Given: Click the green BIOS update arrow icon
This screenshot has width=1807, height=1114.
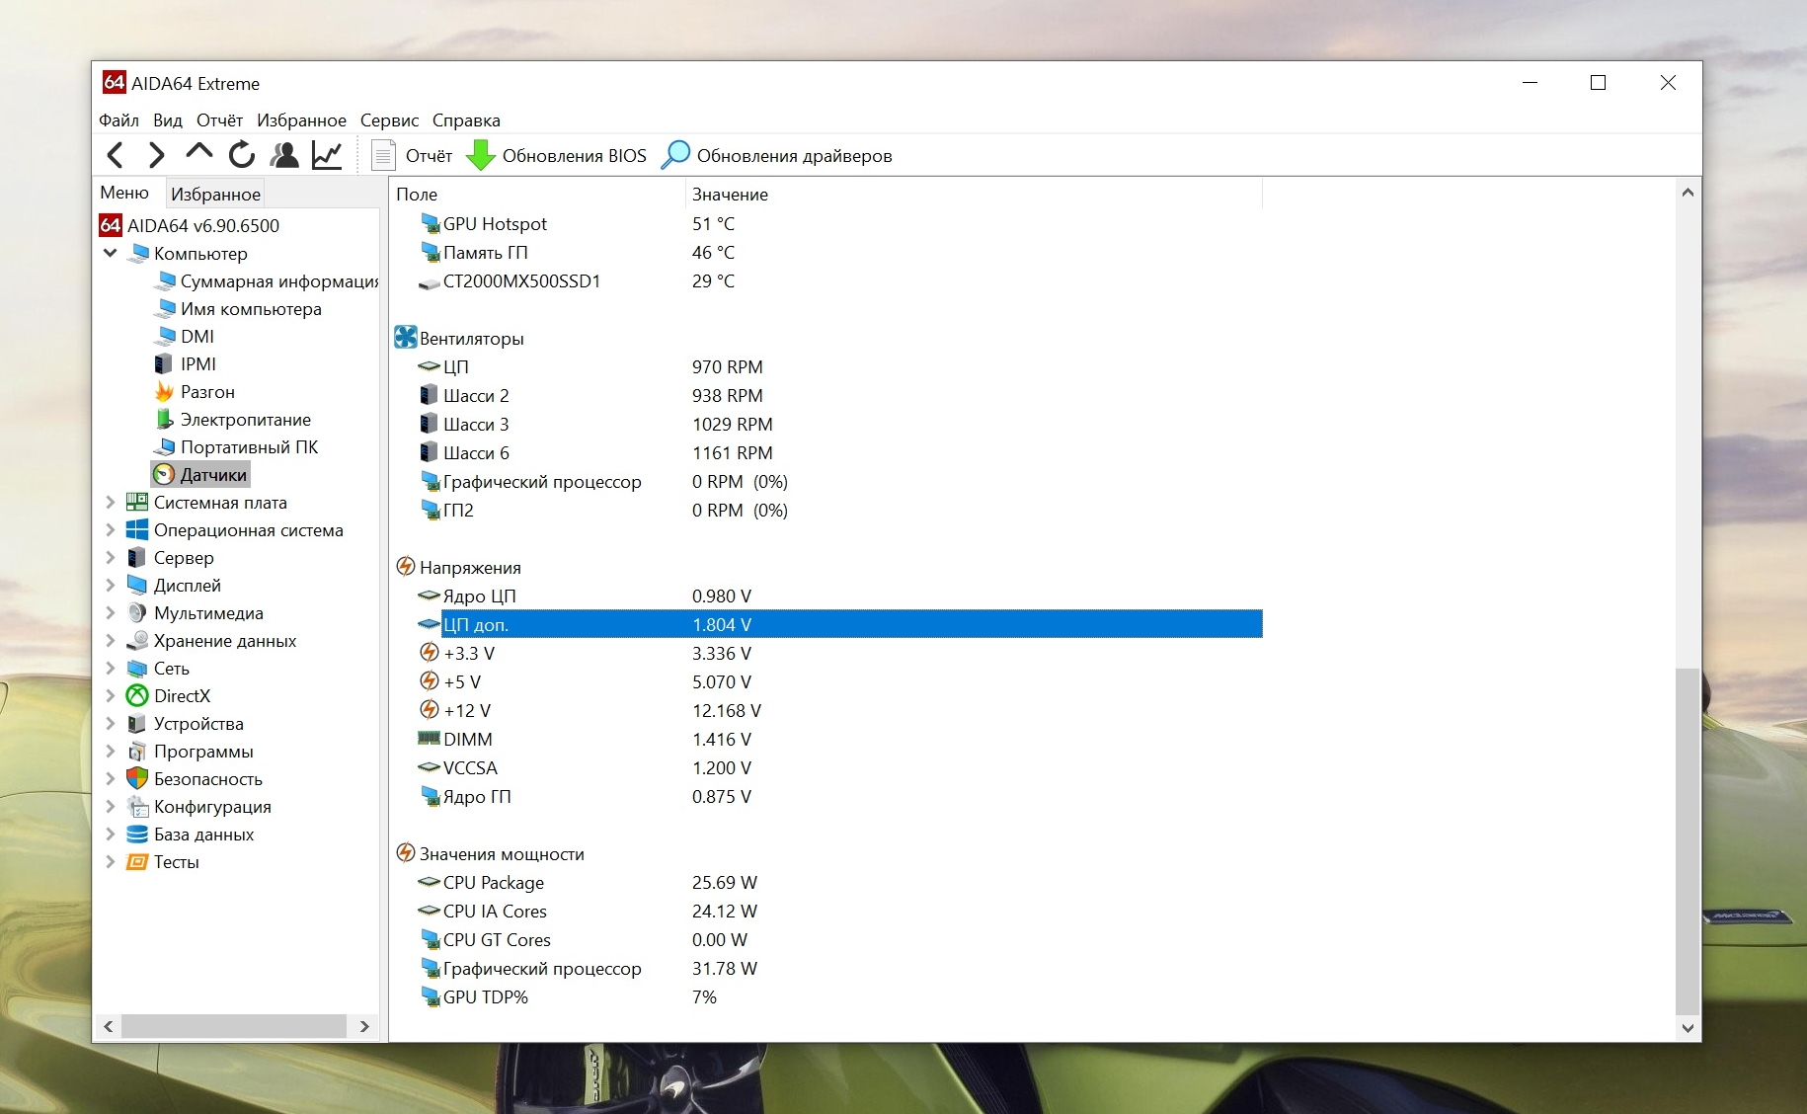Looking at the screenshot, I should coord(481,155).
